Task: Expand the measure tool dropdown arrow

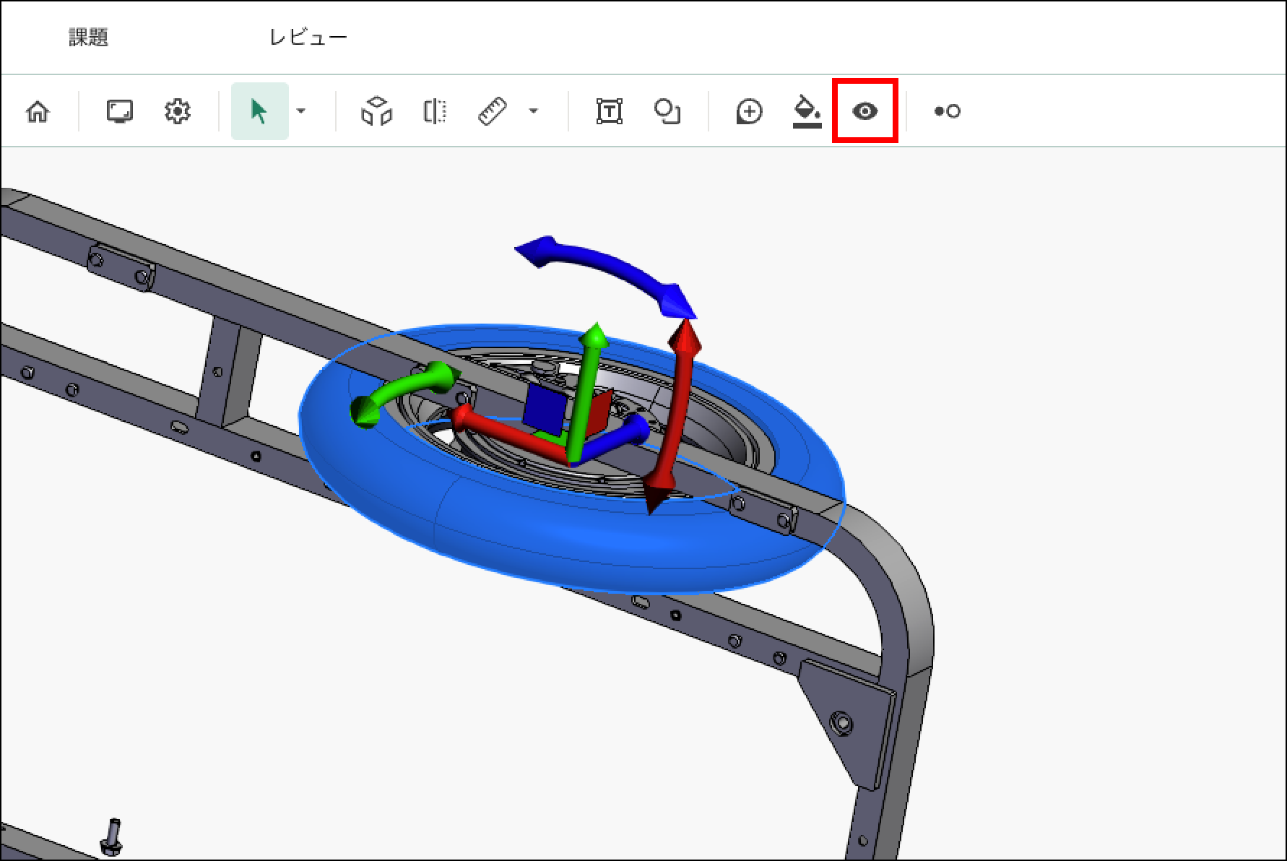Action: [533, 111]
